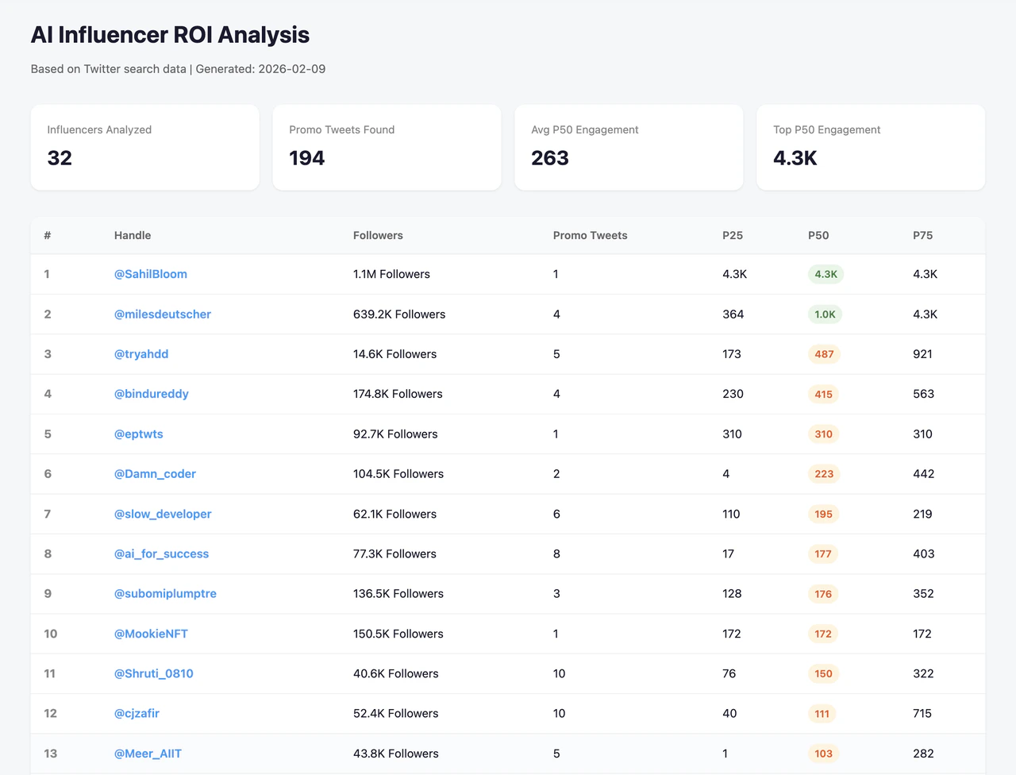Click the @Meer_AIIT handle link

148,753
